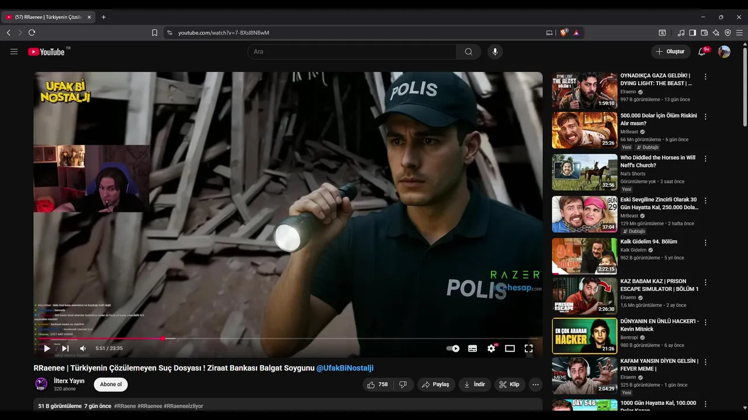
Task: Toggle the browser sidebar panel
Action: pyautogui.click(x=692, y=33)
